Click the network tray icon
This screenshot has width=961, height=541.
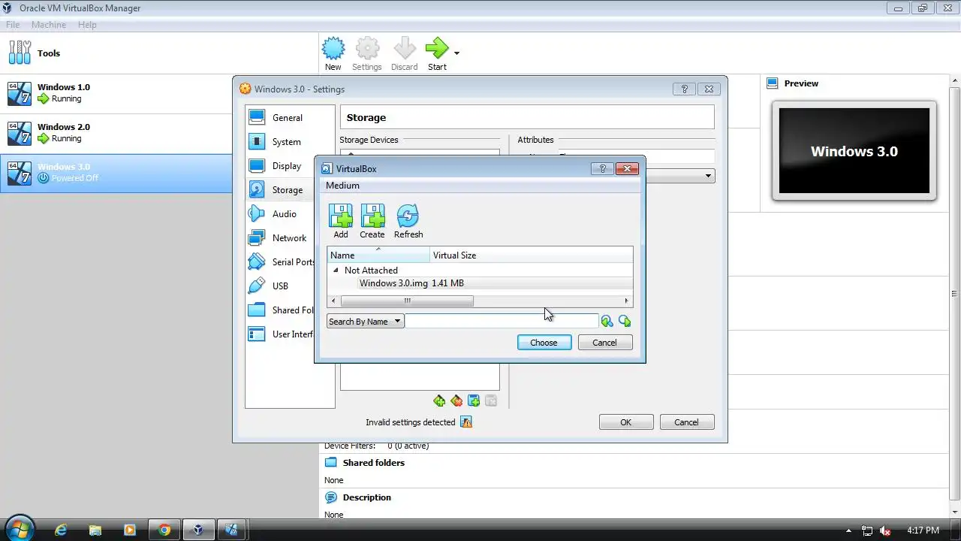pyautogui.click(x=867, y=530)
